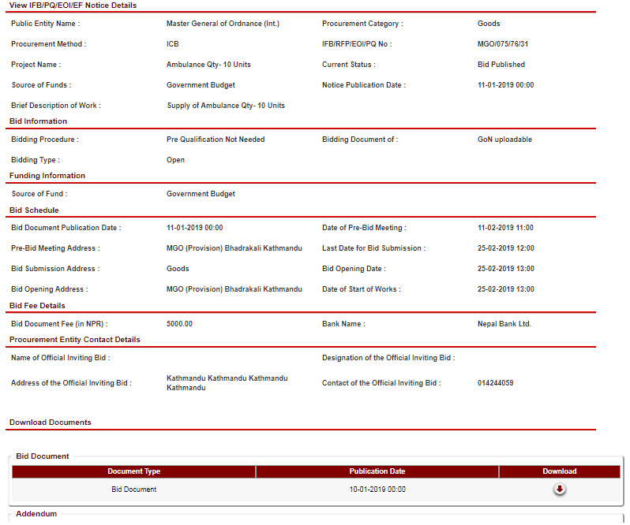
Task: Click the GoN uploadable value
Action: pyautogui.click(x=504, y=140)
